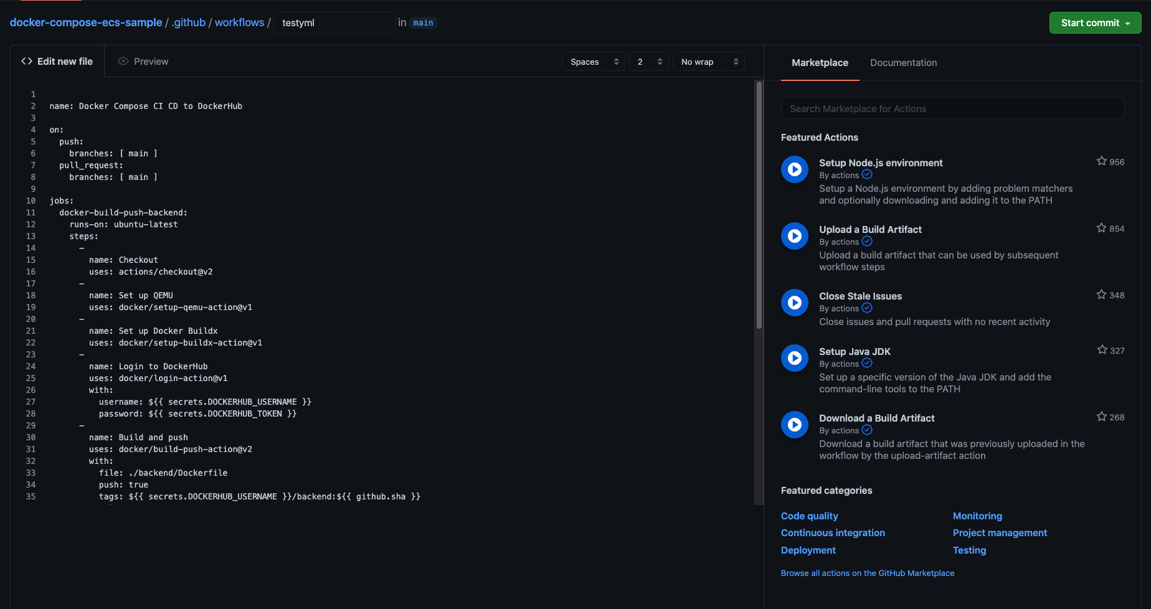This screenshot has width=1151, height=609.
Task: Open the Testing category
Action: 969,550
